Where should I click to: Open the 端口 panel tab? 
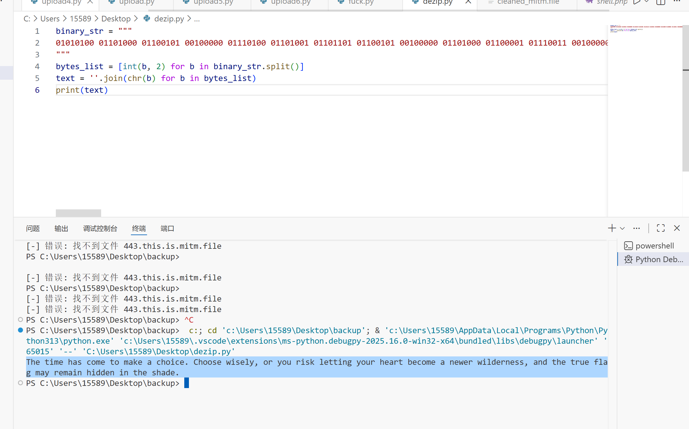167,229
